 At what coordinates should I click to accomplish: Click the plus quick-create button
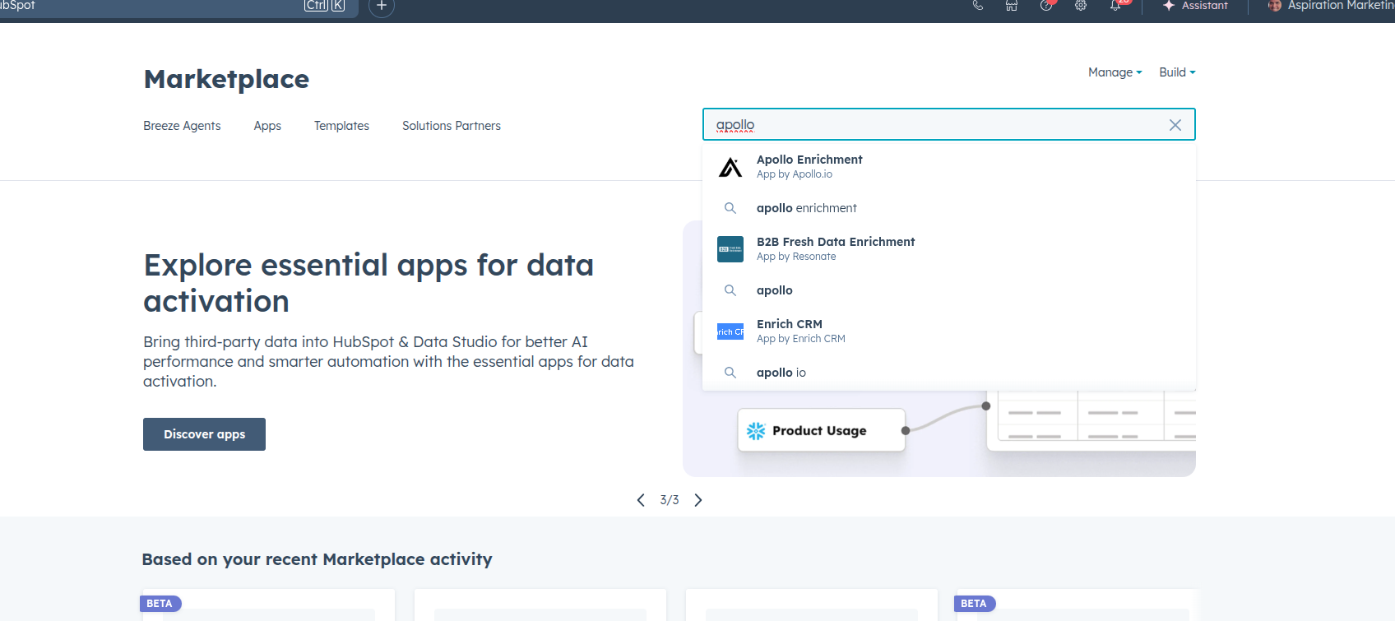[382, 7]
